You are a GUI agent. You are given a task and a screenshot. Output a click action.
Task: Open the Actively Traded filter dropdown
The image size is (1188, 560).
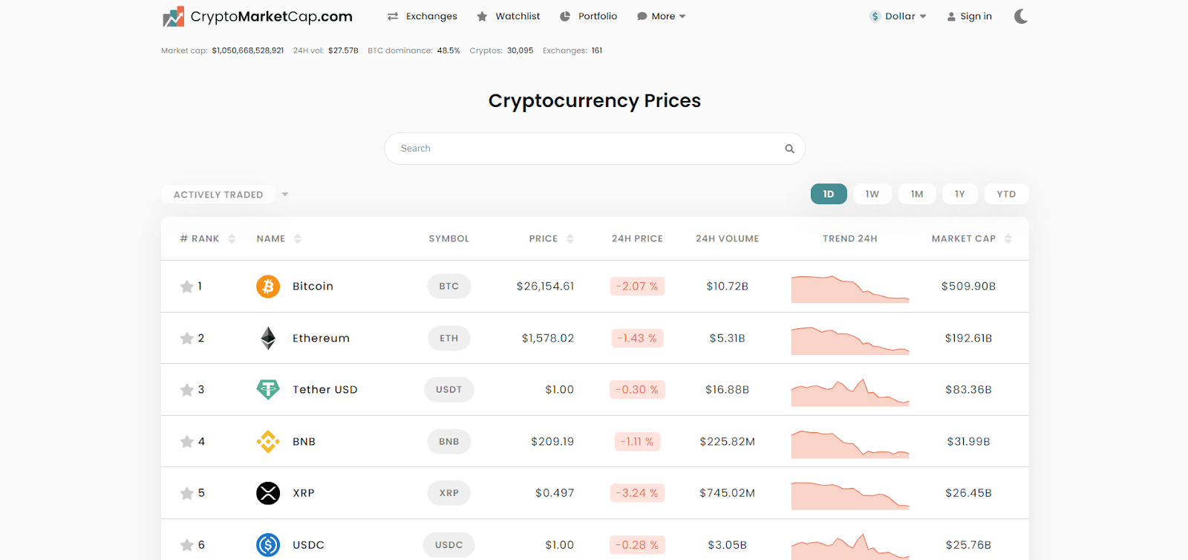pos(230,195)
